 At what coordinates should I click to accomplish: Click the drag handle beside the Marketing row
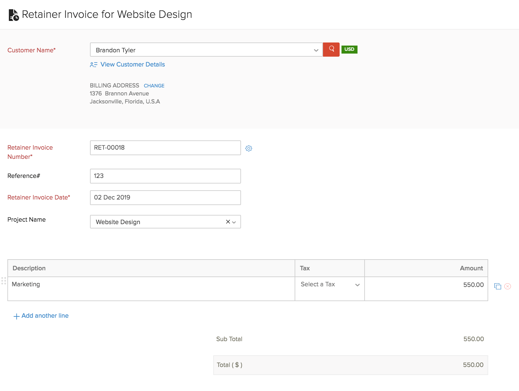click(x=4, y=281)
